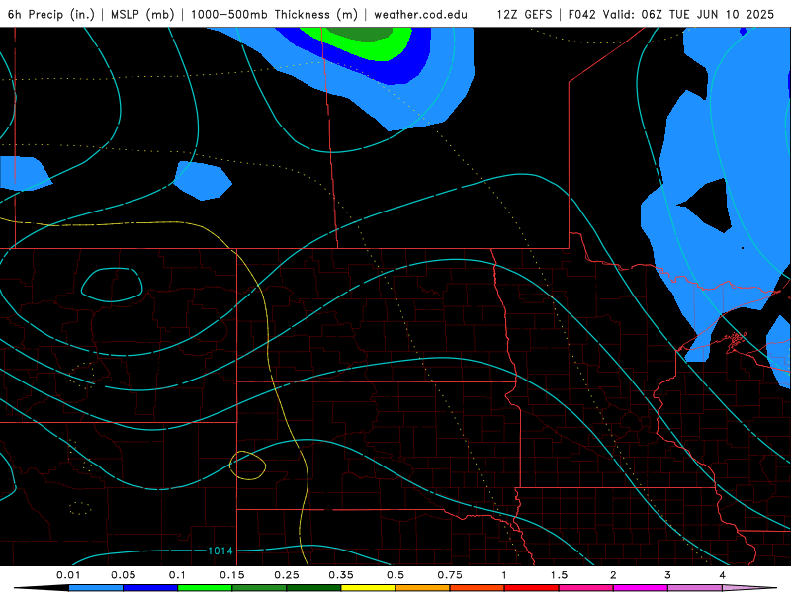The width and height of the screenshot is (791, 593).
Task: Click the light violet 3–4 legend swatch
Action: [x=695, y=588]
